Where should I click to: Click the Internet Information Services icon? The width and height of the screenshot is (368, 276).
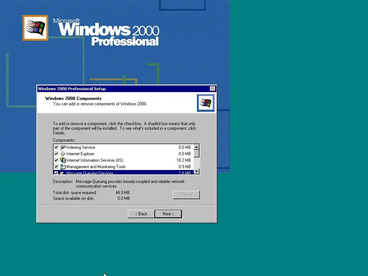click(x=63, y=160)
